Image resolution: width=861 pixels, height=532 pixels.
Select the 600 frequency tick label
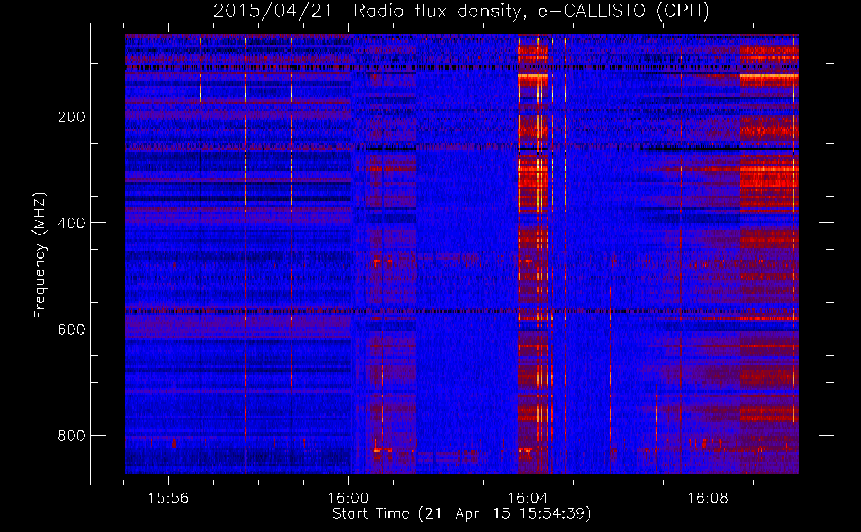(x=71, y=330)
